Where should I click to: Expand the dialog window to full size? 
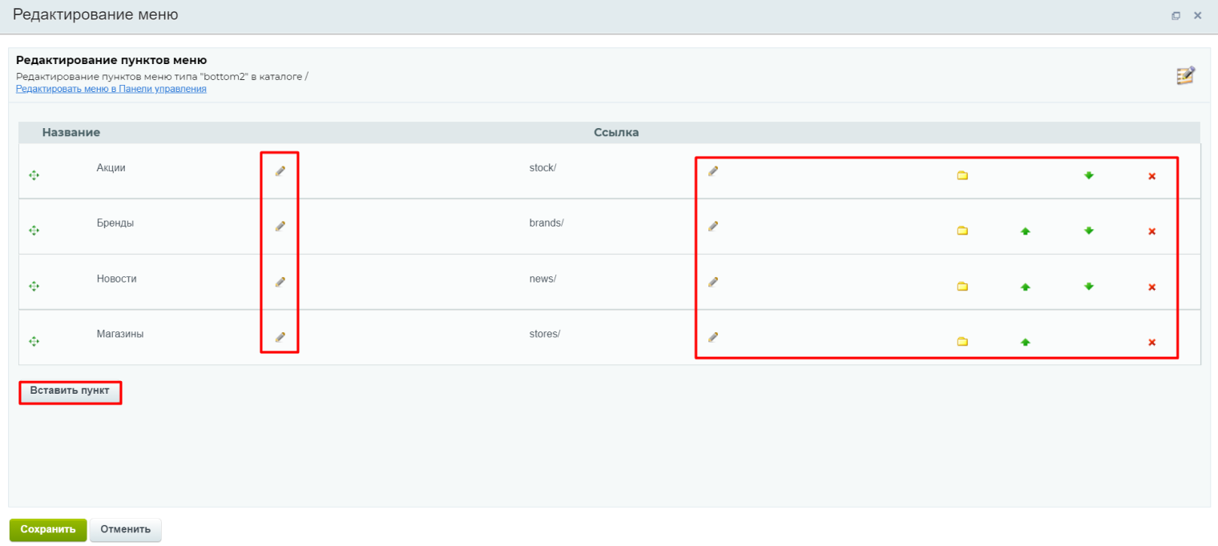(x=1176, y=15)
